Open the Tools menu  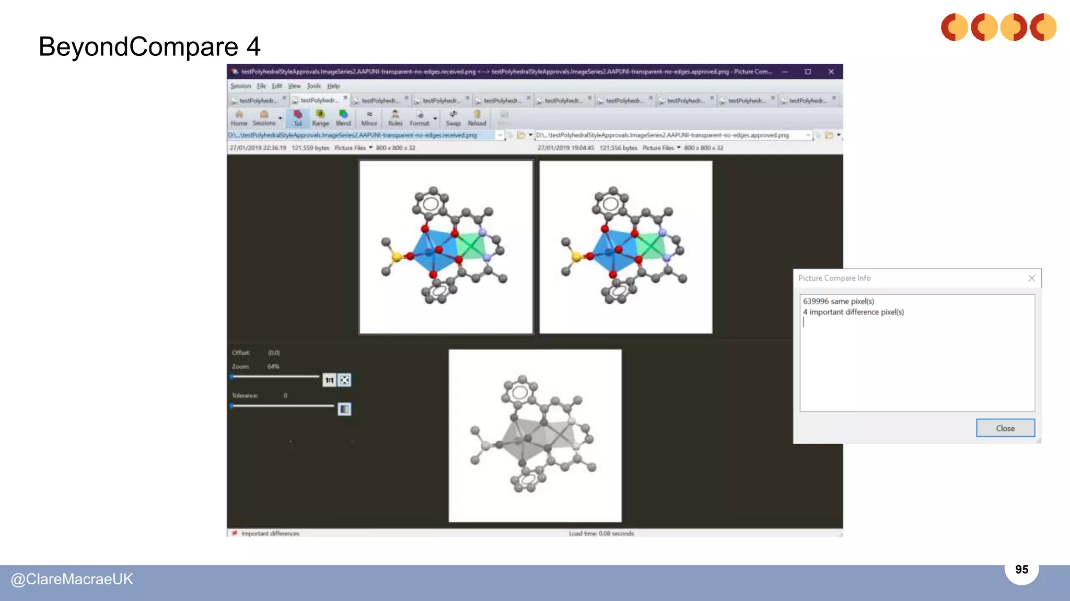coord(313,86)
